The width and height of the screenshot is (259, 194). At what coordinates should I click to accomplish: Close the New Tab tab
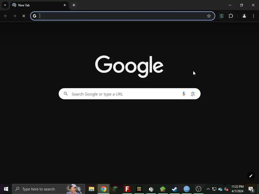(65, 5)
